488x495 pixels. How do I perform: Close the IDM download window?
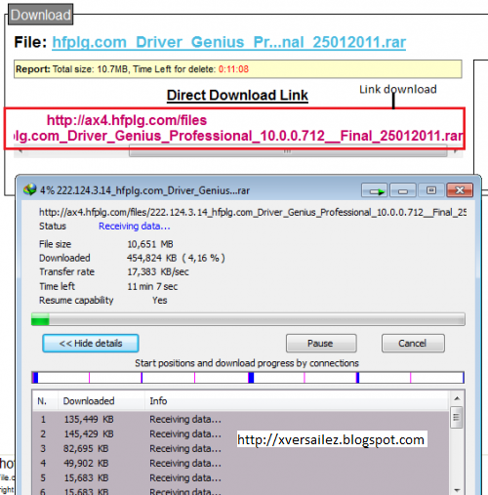460,190
